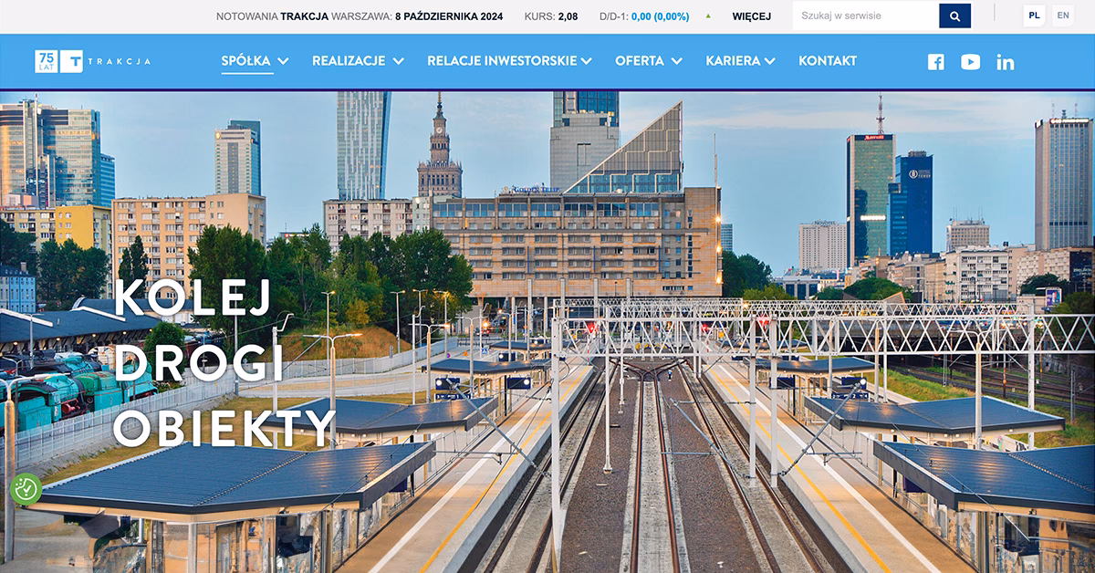This screenshot has height=573, width=1095.
Task: Open the Kontakt menu item
Action: click(827, 61)
